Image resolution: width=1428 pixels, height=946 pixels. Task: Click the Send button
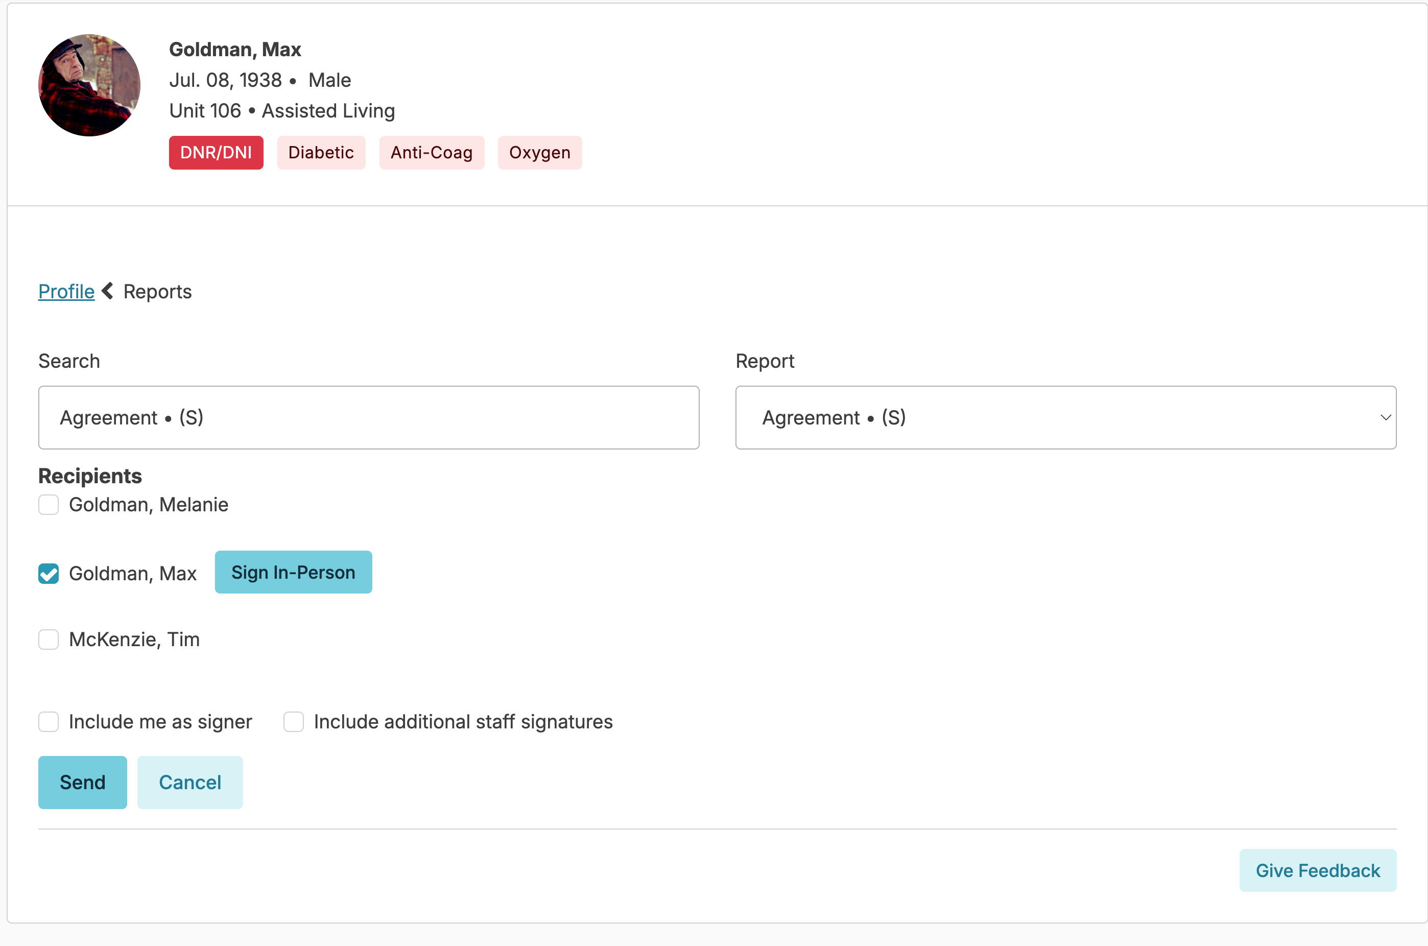coord(83,782)
